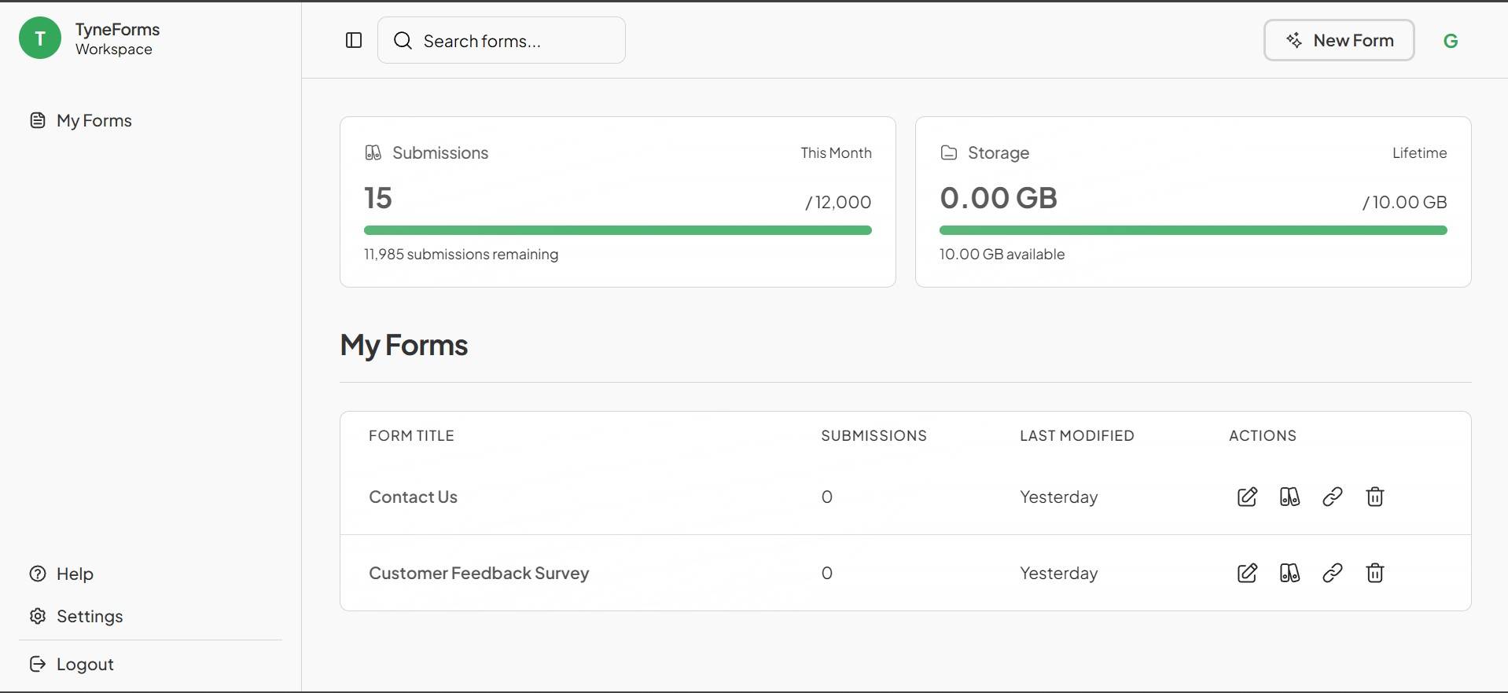This screenshot has height=693, width=1508.
Task: Toggle the sidebar panel
Action: tap(354, 40)
